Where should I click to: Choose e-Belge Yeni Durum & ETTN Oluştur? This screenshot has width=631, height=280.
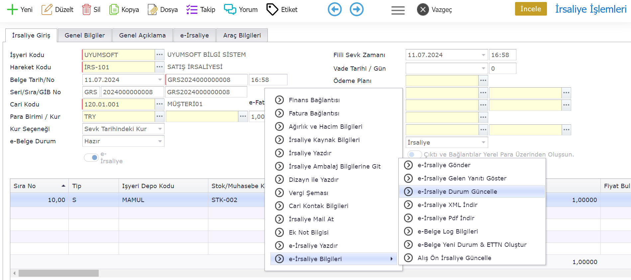472,245
